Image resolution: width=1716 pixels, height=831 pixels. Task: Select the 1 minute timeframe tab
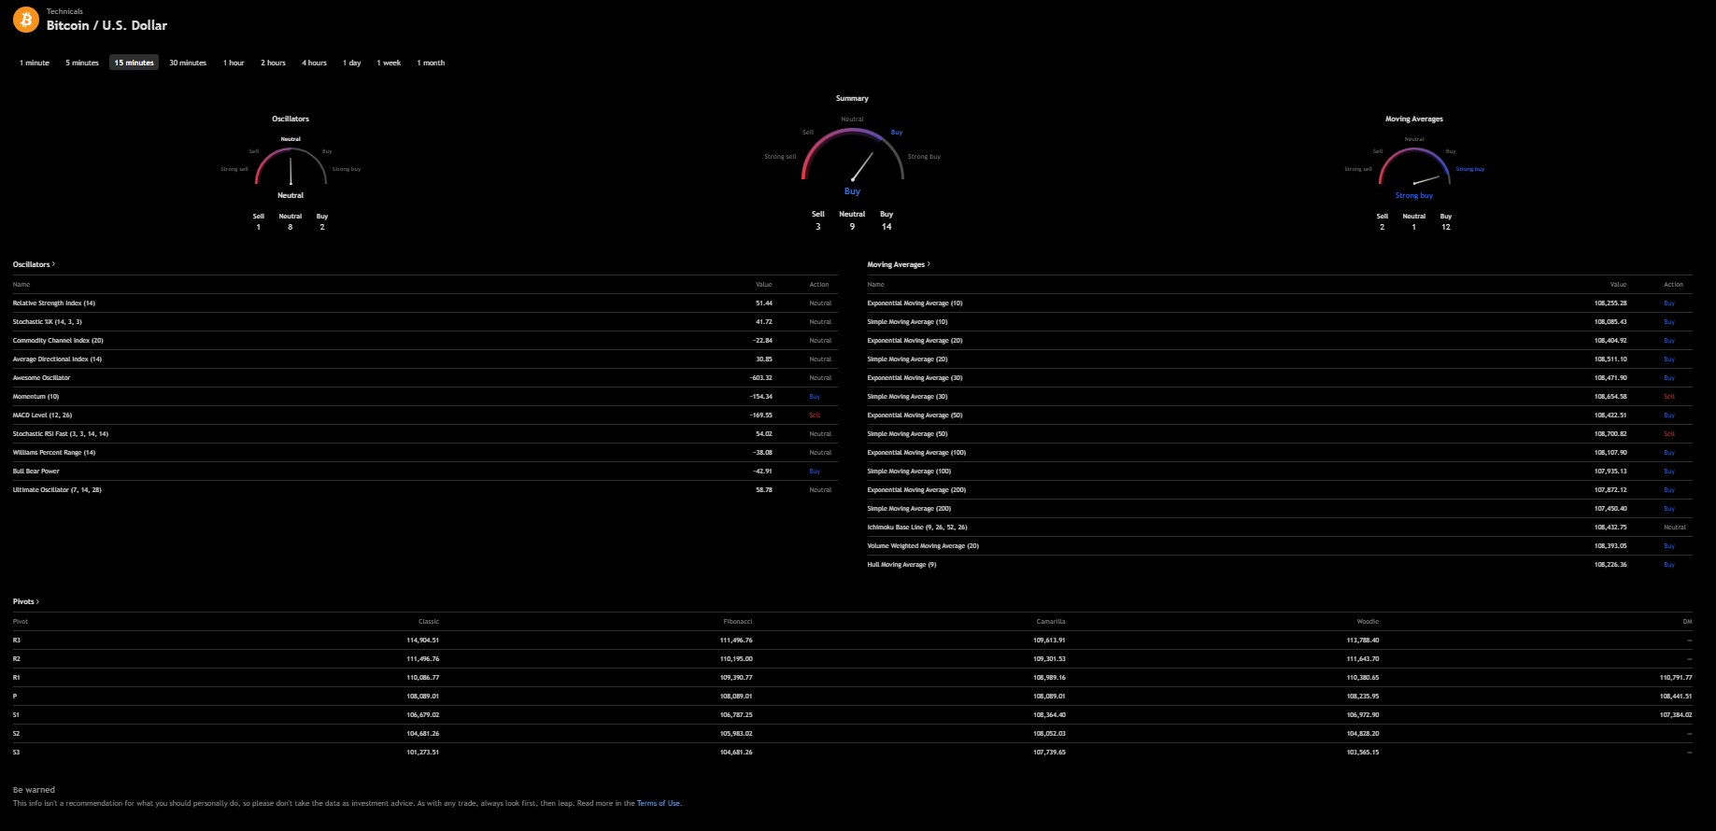click(x=35, y=63)
